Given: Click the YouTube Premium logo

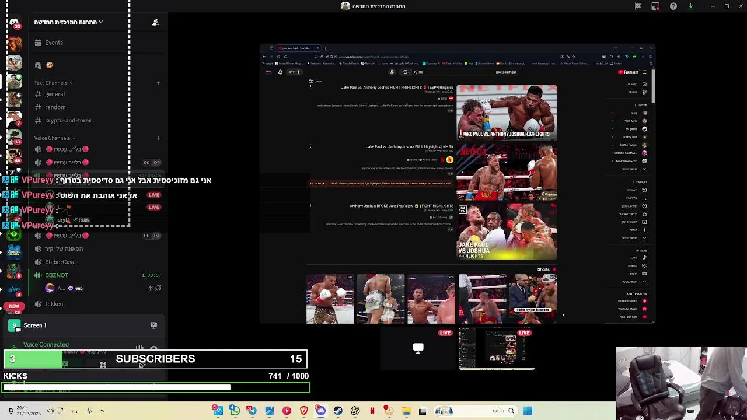Looking at the screenshot, I should [628, 72].
